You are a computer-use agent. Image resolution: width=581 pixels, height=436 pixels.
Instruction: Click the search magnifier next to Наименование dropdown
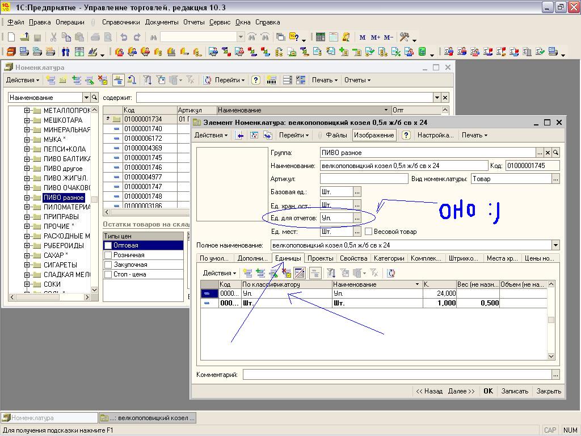(x=95, y=97)
